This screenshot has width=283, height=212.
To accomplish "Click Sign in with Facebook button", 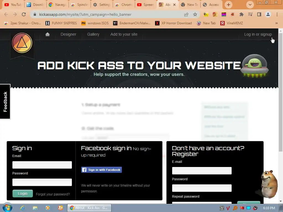I will point(101,170).
